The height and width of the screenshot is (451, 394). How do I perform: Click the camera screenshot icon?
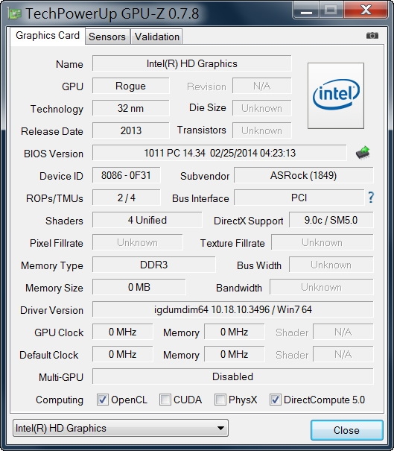[372, 35]
